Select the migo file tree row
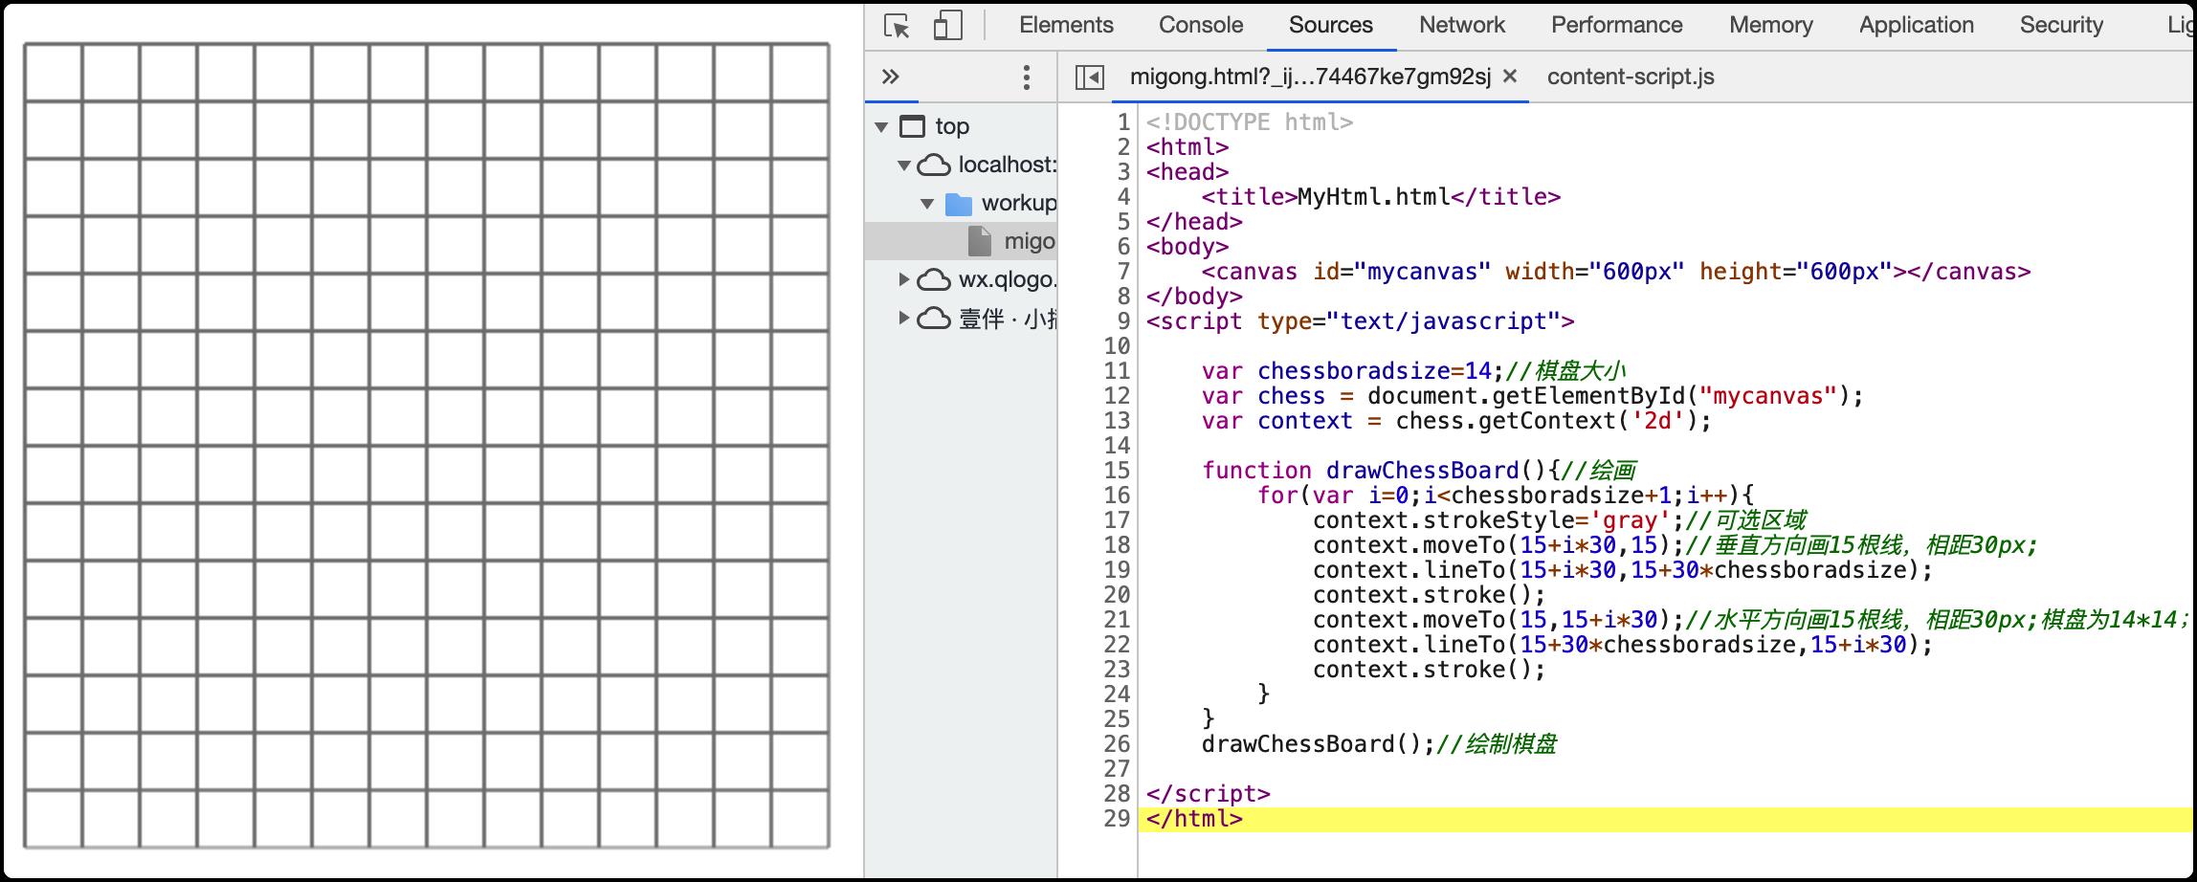Viewport: 2197px width, 882px height. pos(961,241)
